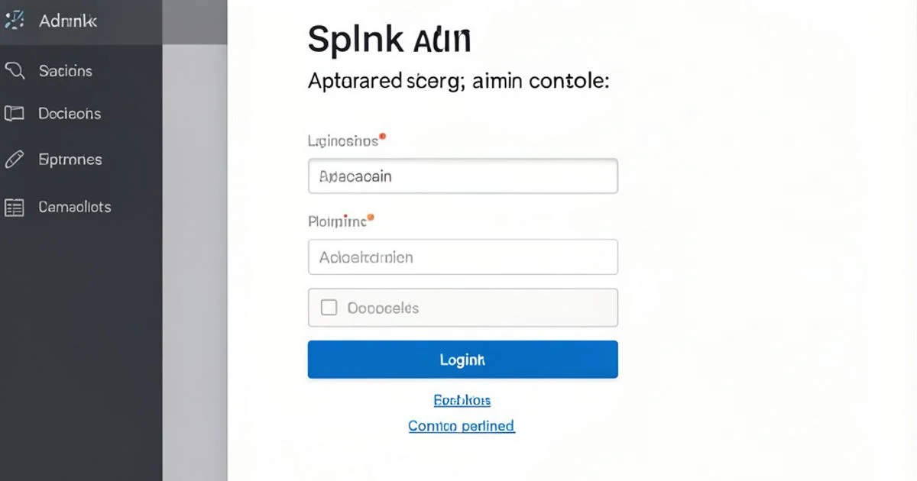Click the Ajdacacain username field
The width and height of the screenshot is (917, 481).
coord(462,176)
